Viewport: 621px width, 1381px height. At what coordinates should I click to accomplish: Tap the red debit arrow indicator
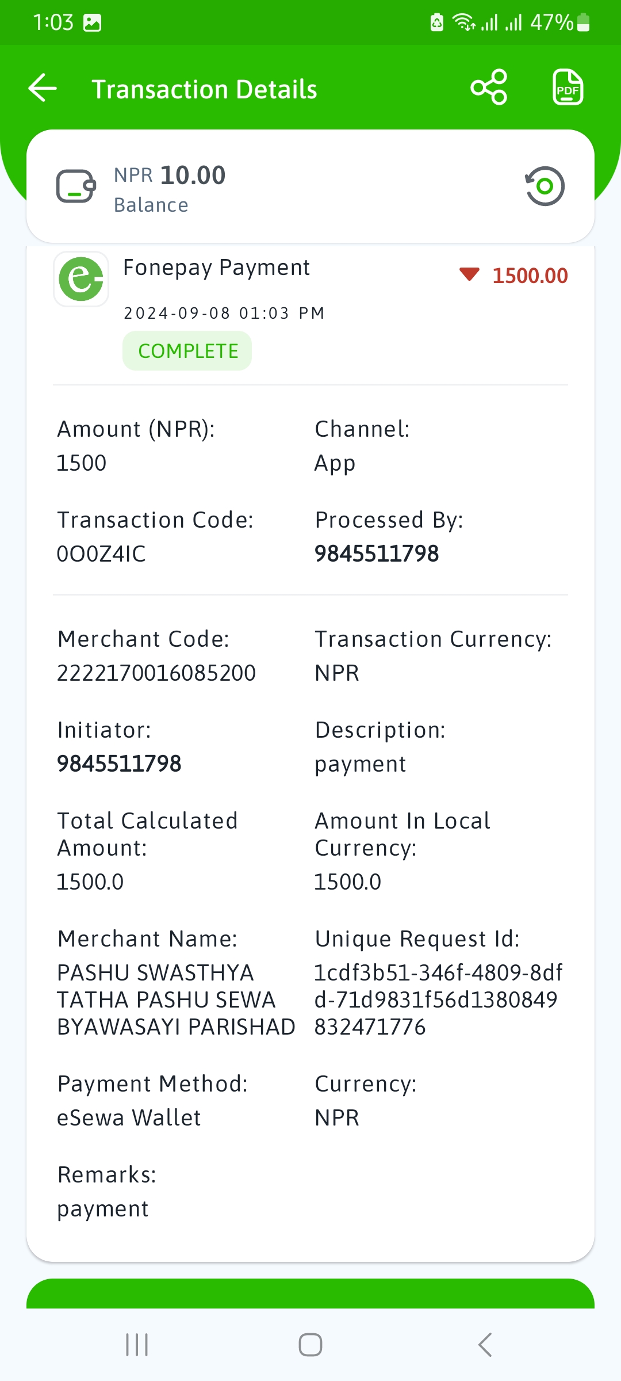point(469,274)
